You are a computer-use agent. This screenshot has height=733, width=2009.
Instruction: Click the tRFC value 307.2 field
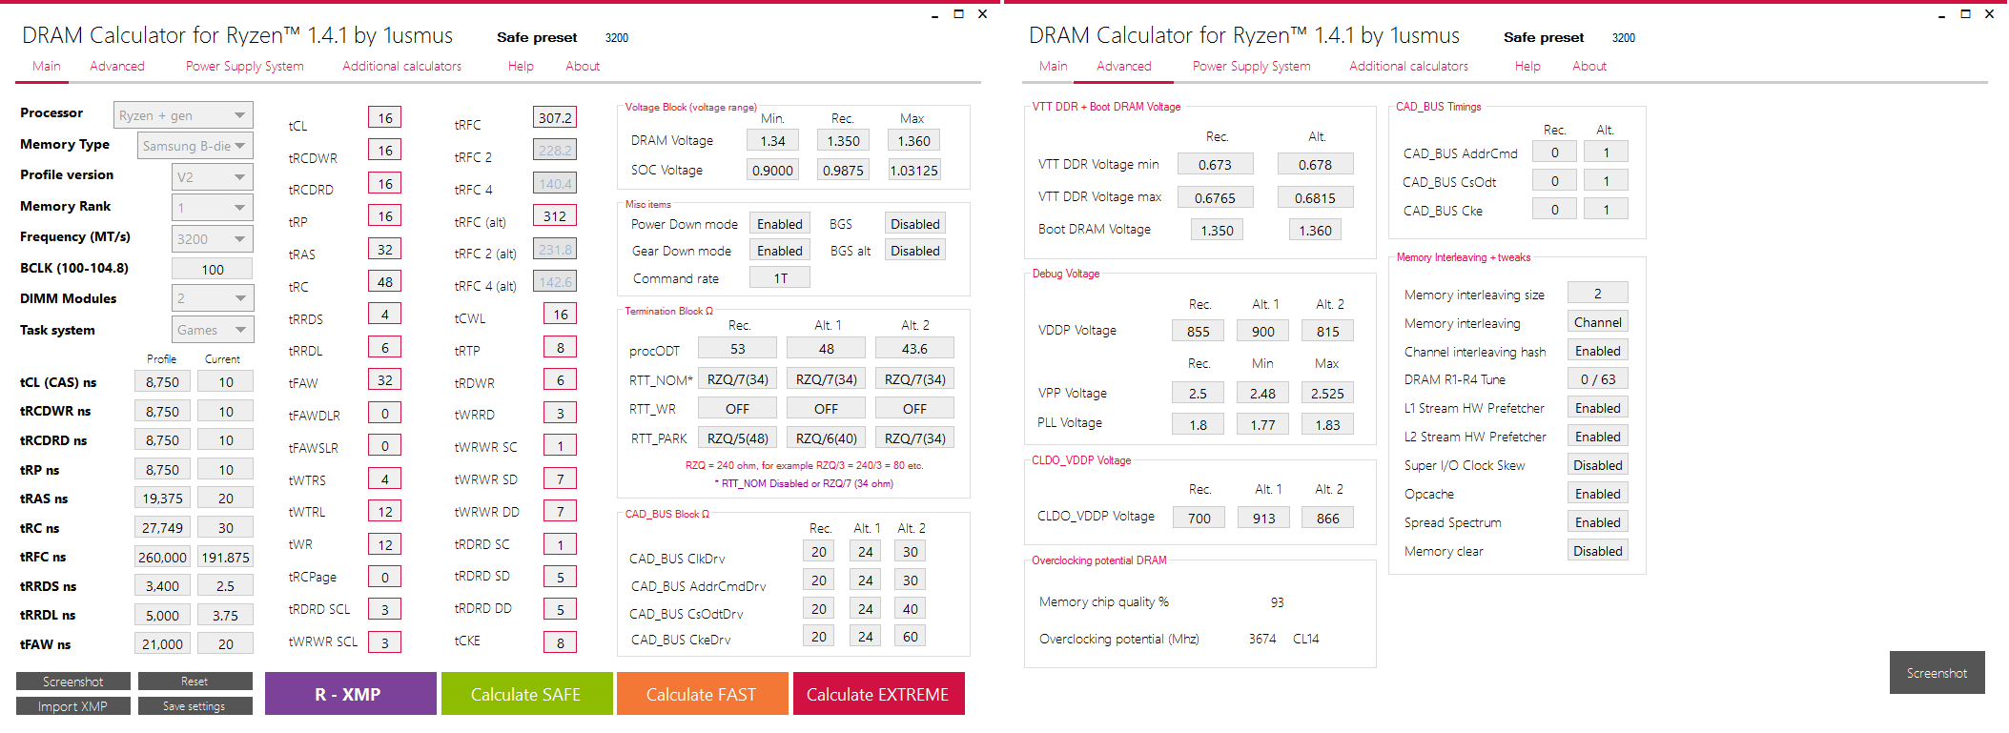pyautogui.click(x=555, y=118)
